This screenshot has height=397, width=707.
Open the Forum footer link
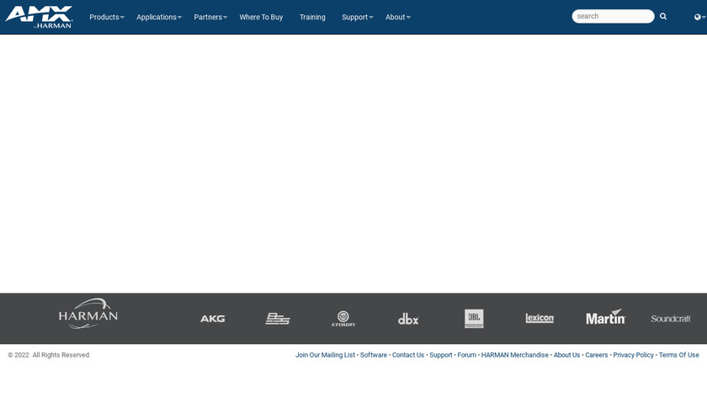466,355
